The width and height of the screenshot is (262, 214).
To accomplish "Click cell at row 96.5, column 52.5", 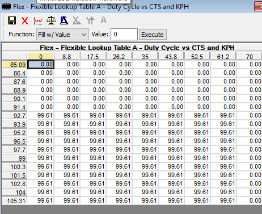I will tap(197, 141).
